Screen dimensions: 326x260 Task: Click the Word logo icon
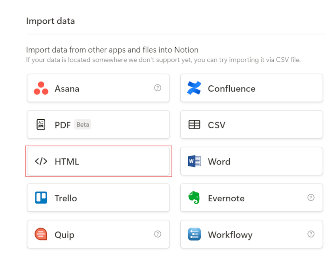tap(194, 161)
